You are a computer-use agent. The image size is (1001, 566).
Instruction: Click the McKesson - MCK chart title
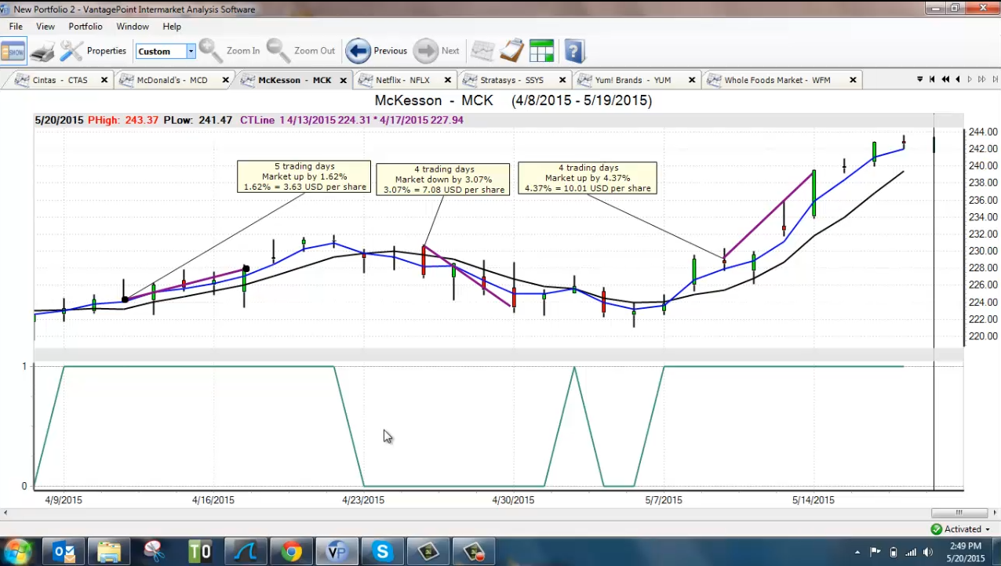point(513,100)
